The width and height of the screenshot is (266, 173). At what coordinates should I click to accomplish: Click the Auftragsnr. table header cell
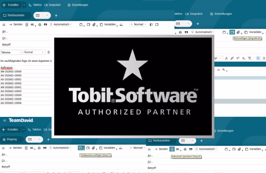click(26, 68)
